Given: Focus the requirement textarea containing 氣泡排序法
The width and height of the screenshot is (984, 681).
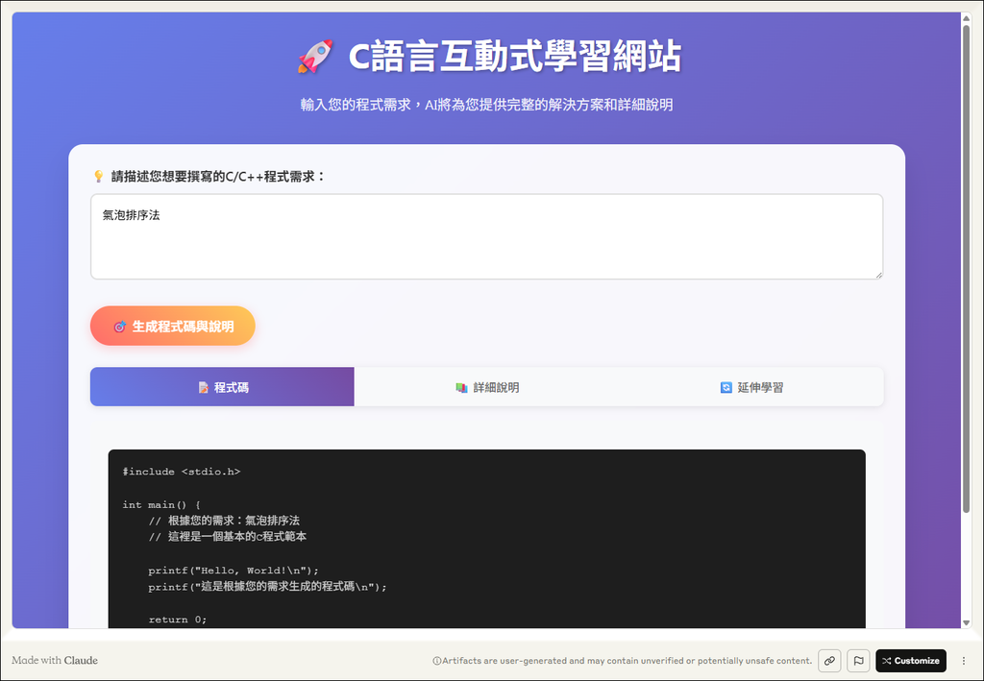Looking at the screenshot, I should tap(487, 236).
